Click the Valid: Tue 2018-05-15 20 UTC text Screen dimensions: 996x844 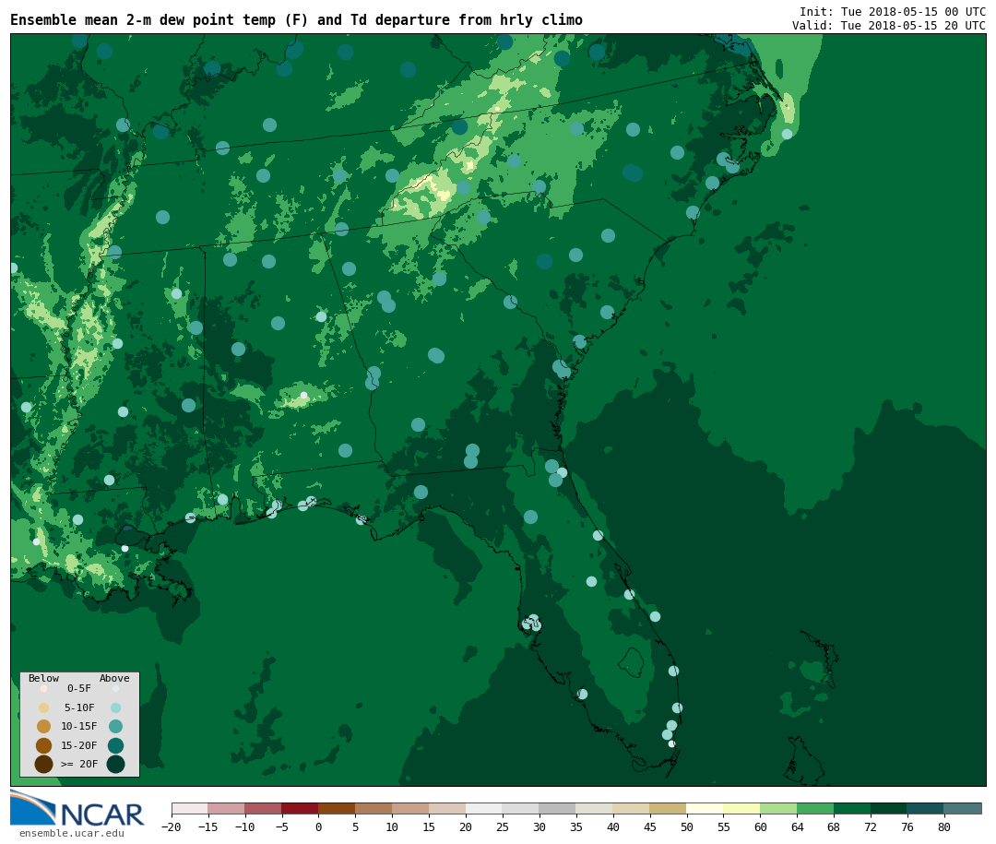tap(889, 26)
